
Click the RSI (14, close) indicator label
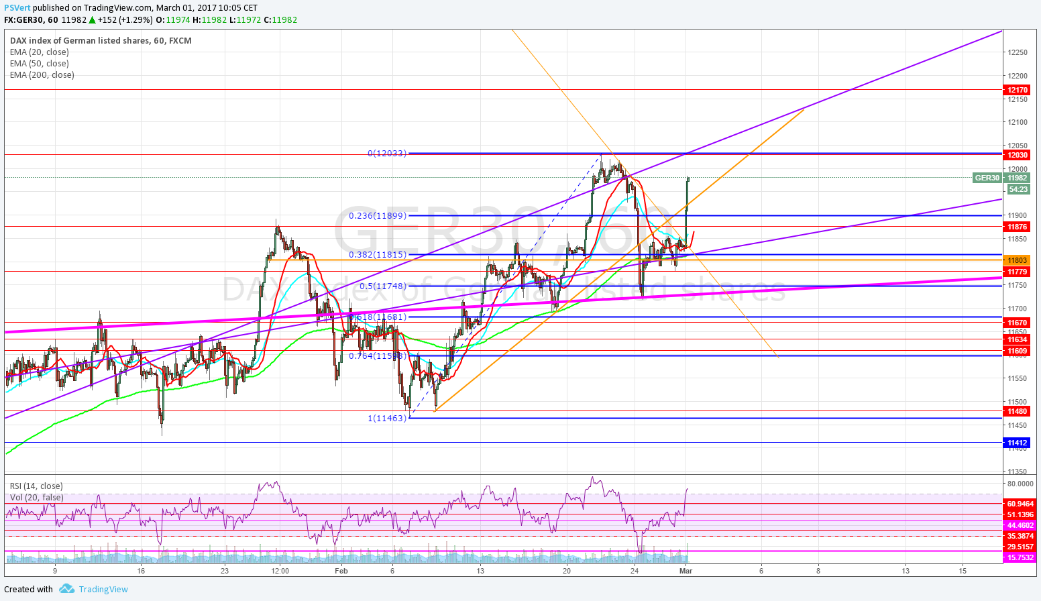tap(36, 486)
